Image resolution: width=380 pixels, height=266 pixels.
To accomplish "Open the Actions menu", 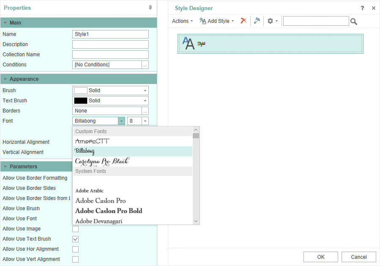I will coord(182,21).
